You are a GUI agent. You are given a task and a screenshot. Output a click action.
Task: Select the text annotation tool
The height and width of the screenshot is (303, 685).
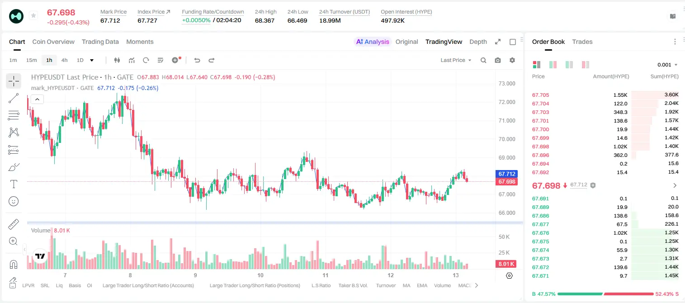14,184
